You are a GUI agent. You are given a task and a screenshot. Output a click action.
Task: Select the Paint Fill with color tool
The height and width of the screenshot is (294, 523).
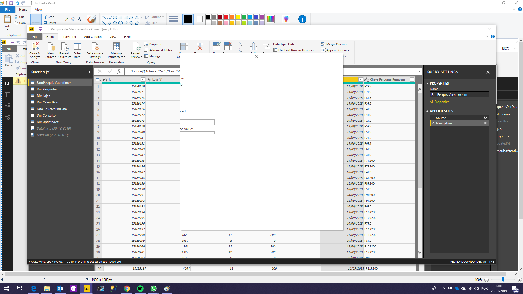(x=73, y=19)
